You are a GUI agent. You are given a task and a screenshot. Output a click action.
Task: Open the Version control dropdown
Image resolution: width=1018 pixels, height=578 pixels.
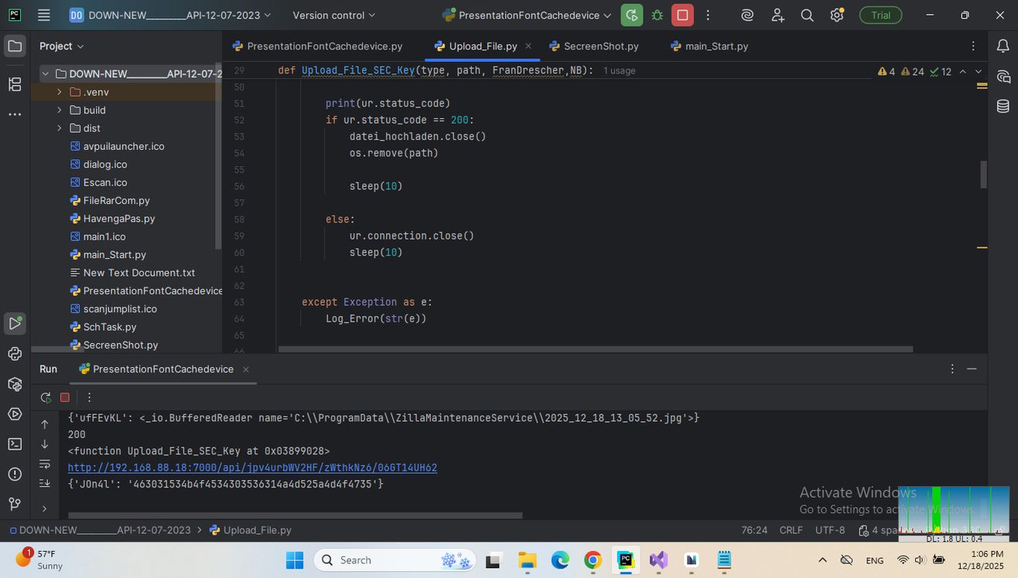tap(333, 15)
